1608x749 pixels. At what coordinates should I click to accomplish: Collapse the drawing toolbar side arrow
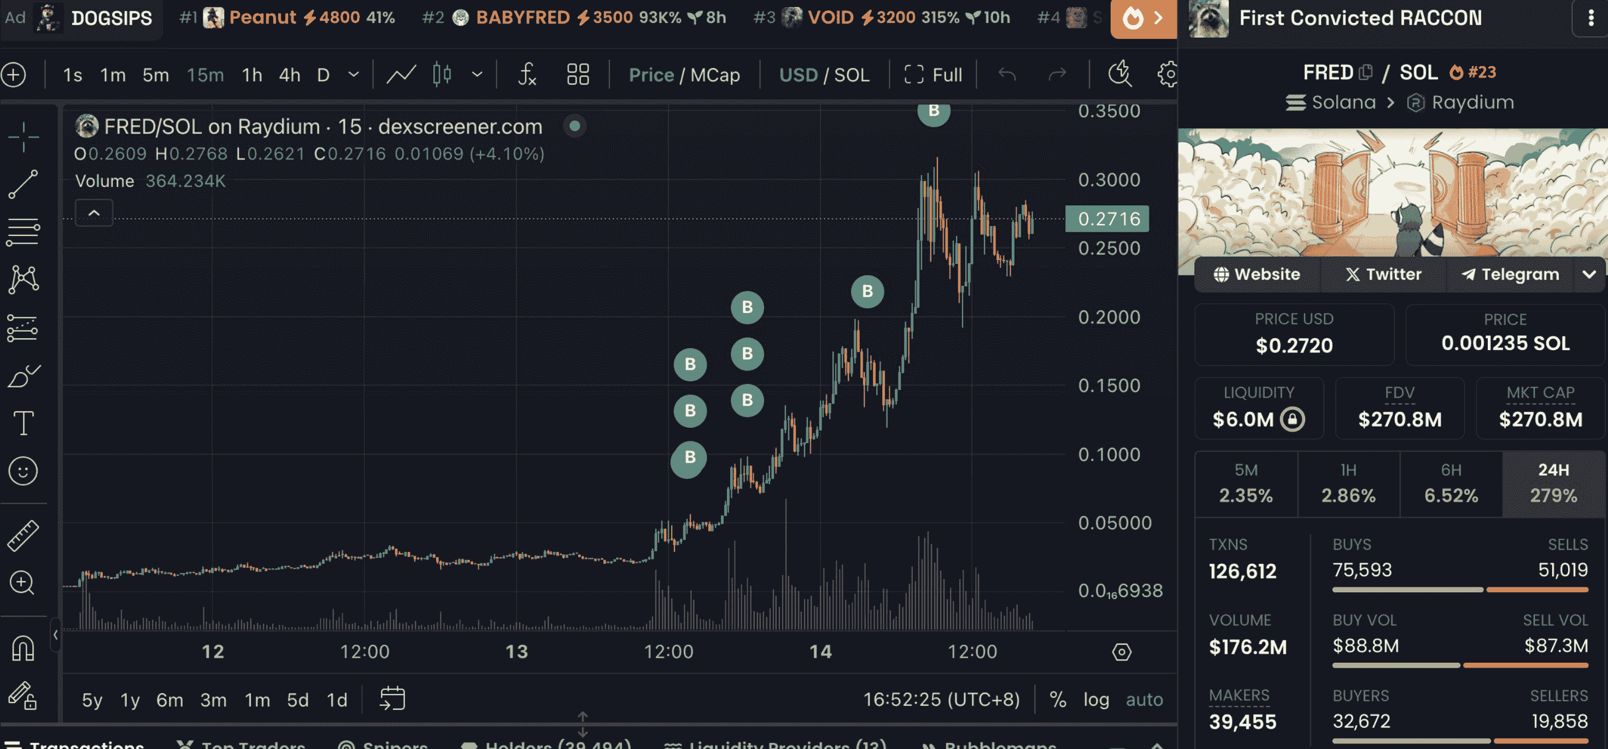point(56,635)
